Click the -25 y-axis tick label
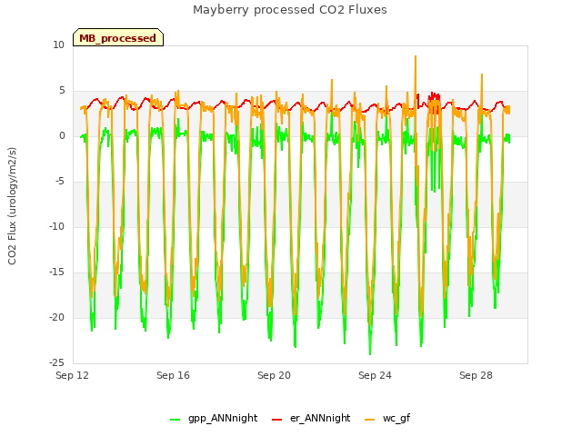 [x=57, y=362]
